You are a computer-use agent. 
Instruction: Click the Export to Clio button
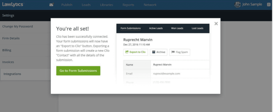pos(136,52)
